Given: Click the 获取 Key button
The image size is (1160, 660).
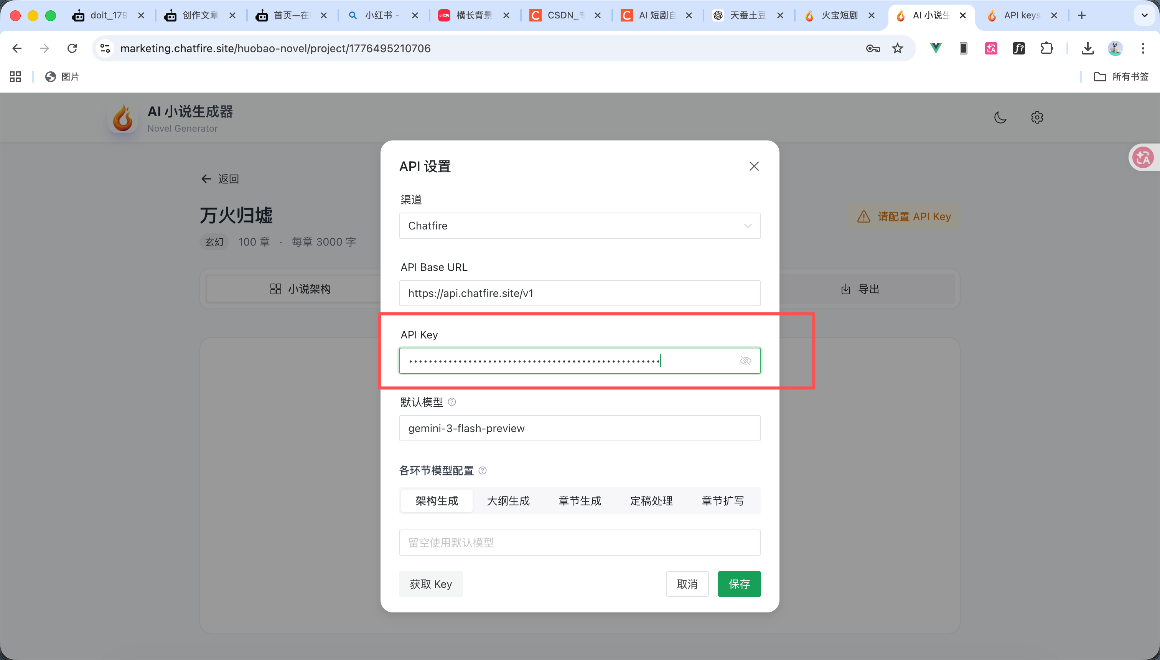Looking at the screenshot, I should 430,584.
